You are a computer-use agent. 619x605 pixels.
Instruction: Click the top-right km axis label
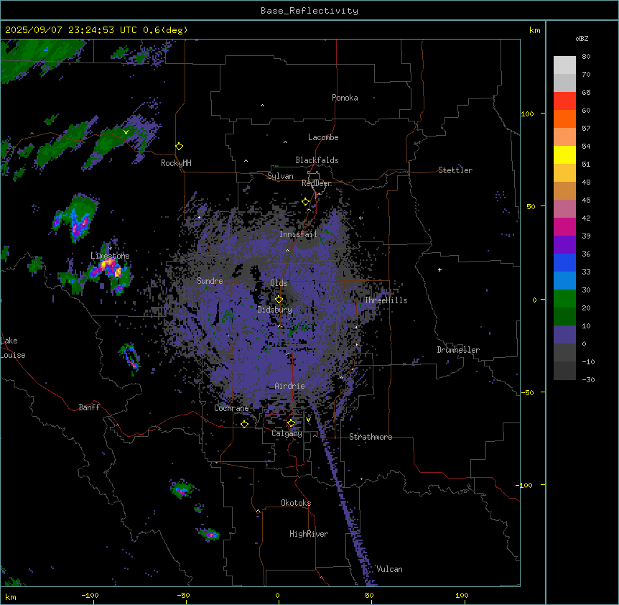click(534, 30)
